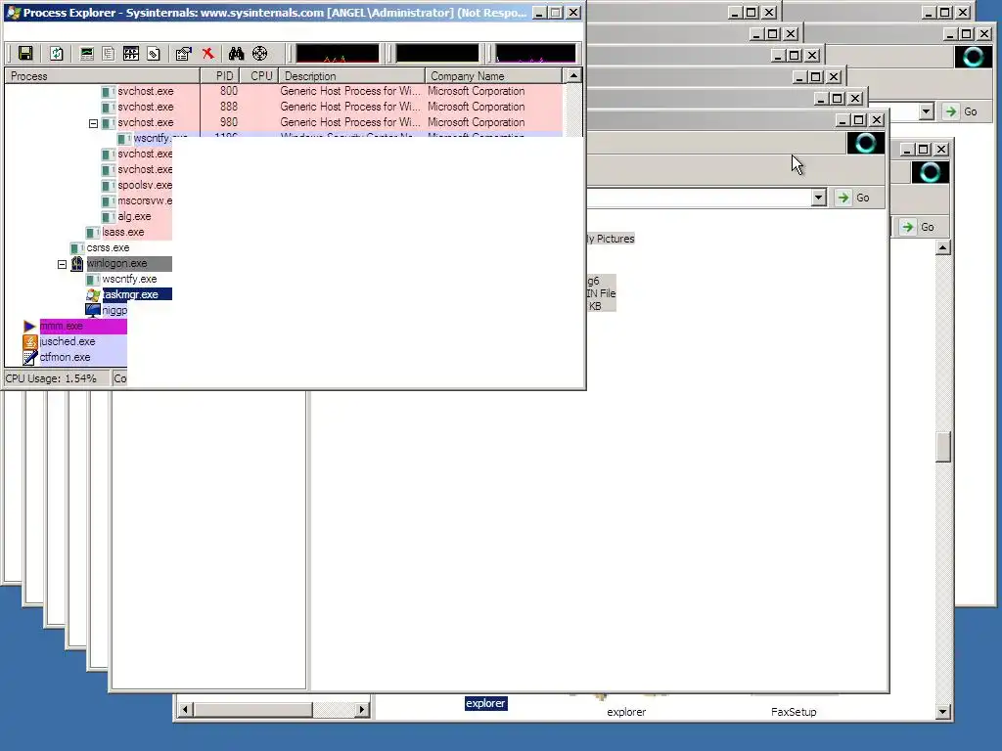Click the View DLLs/Handles toolbar icon

154,54
